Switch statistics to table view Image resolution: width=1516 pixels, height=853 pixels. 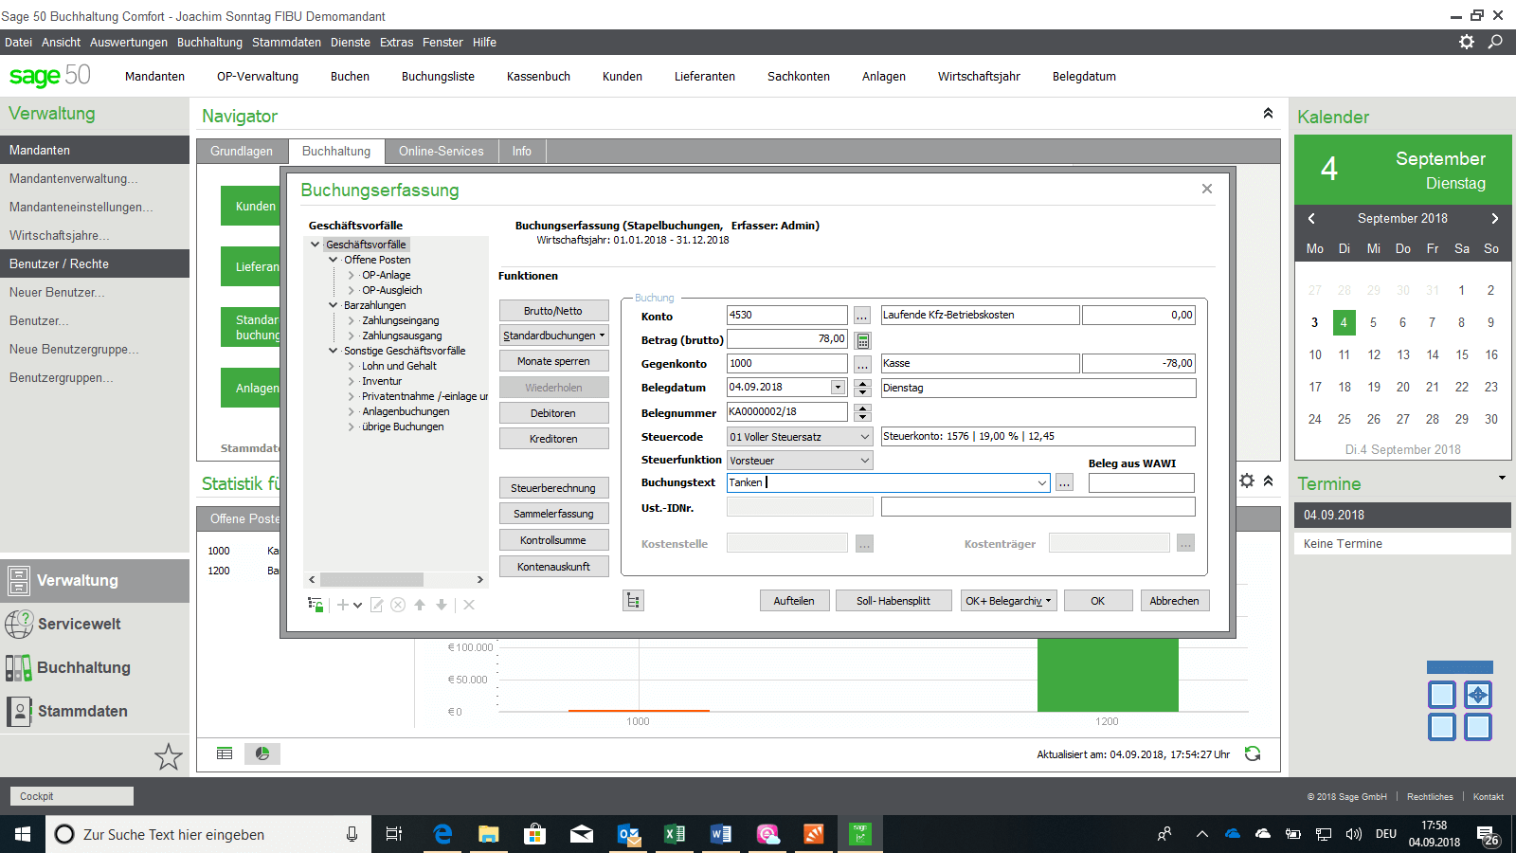[x=225, y=753]
